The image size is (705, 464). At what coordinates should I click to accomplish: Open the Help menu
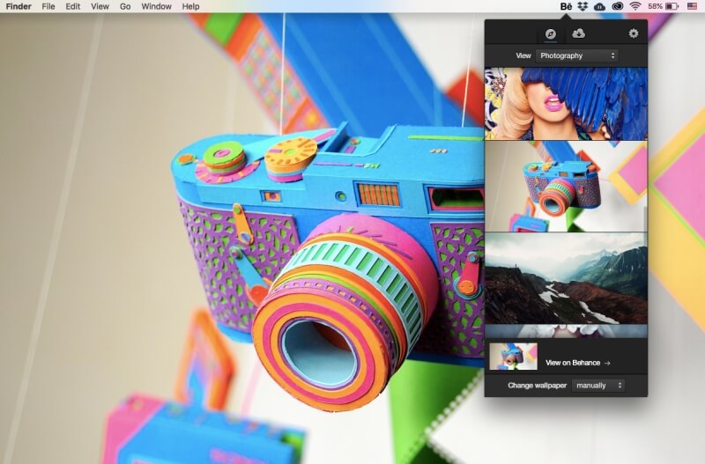(190, 6)
